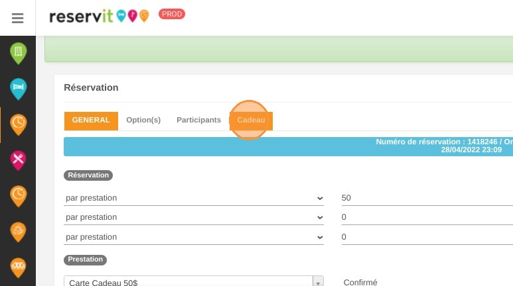The height and width of the screenshot is (286, 513).
Task: Click the third row's 0 value field
Action: [x=427, y=237]
